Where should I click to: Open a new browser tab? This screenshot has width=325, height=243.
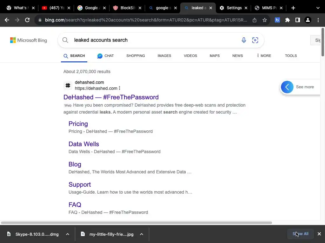[x=293, y=8]
